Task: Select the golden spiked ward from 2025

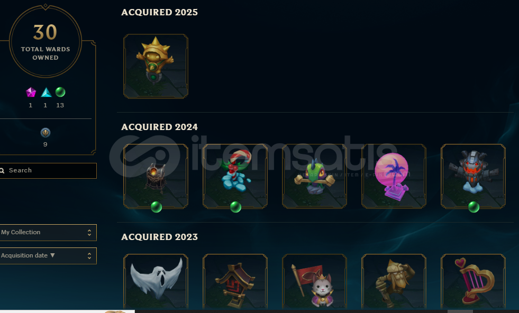Action: (x=156, y=66)
